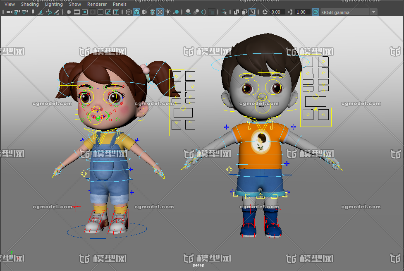Image resolution: width=404 pixels, height=271 pixels.
Task: Open the Show menu
Action: pyautogui.click(x=75, y=4)
